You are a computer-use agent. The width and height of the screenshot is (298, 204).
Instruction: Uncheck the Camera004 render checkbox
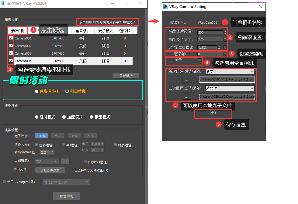tap(11, 61)
